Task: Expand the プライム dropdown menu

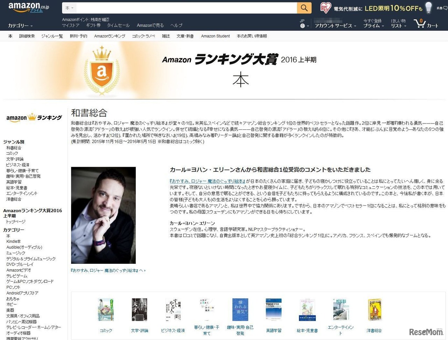Action: coord(373,26)
